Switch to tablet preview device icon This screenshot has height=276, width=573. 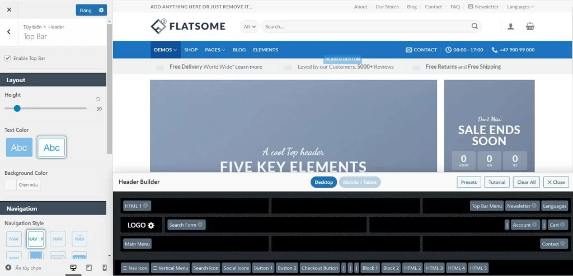88,268
